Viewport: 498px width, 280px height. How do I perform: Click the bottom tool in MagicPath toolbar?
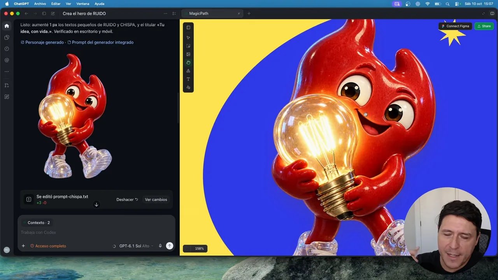point(188,87)
